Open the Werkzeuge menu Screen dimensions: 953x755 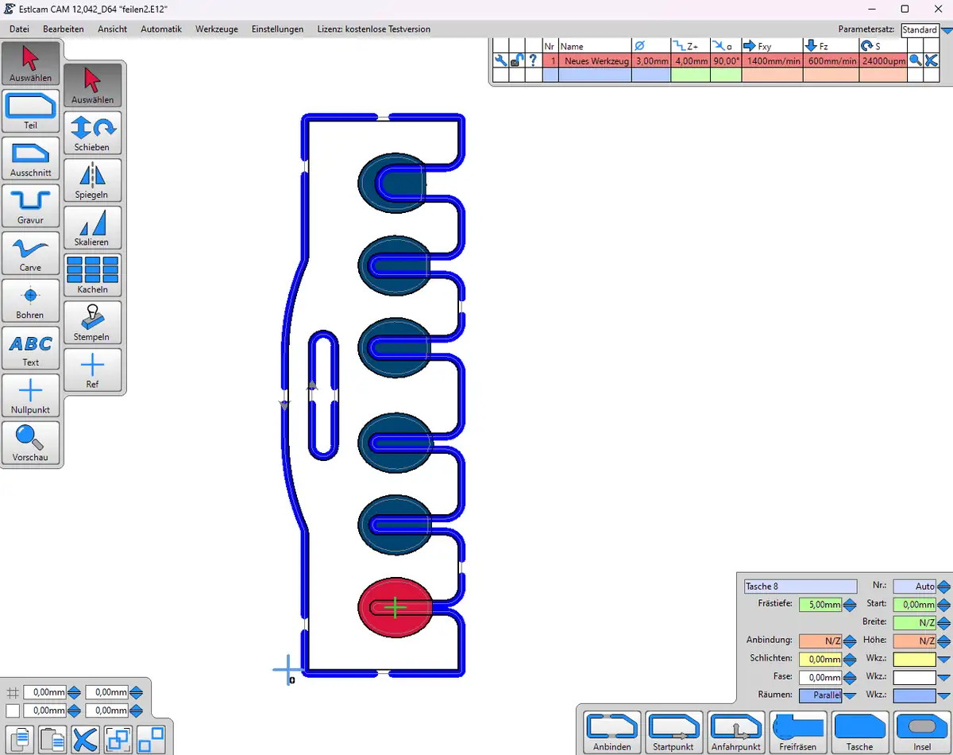217,29
